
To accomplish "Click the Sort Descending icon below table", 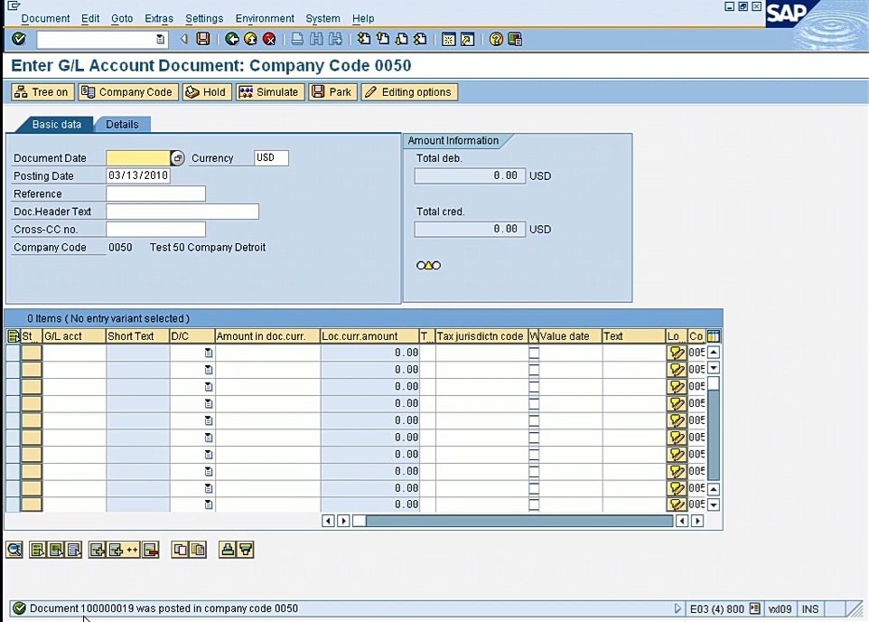I will pyautogui.click(x=246, y=550).
